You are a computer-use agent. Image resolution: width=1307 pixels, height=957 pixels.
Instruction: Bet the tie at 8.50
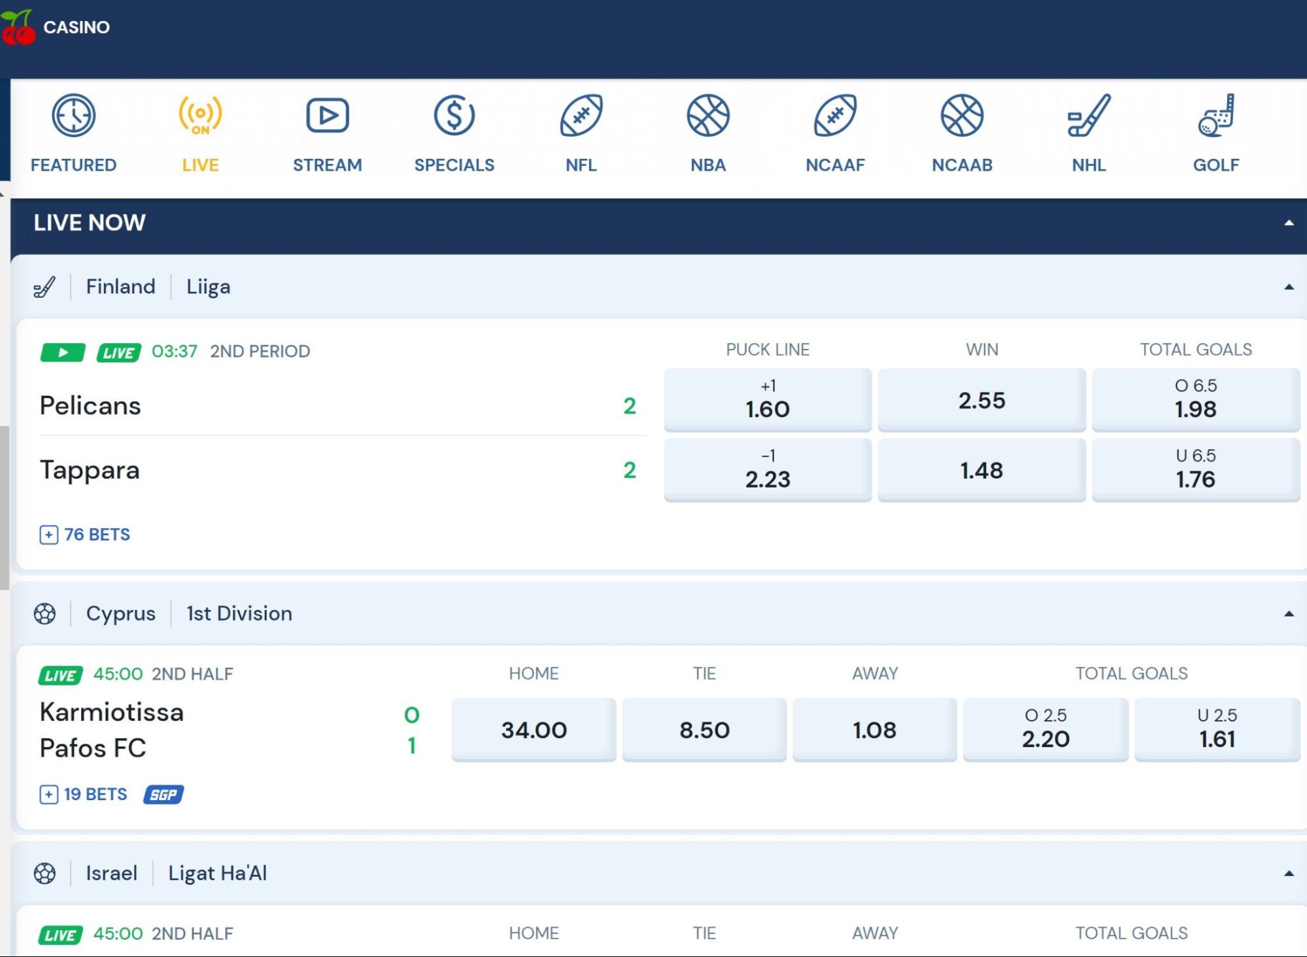pos(704,730)
